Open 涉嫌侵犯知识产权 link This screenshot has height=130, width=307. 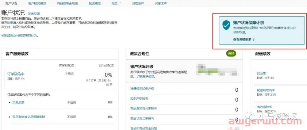142,89
